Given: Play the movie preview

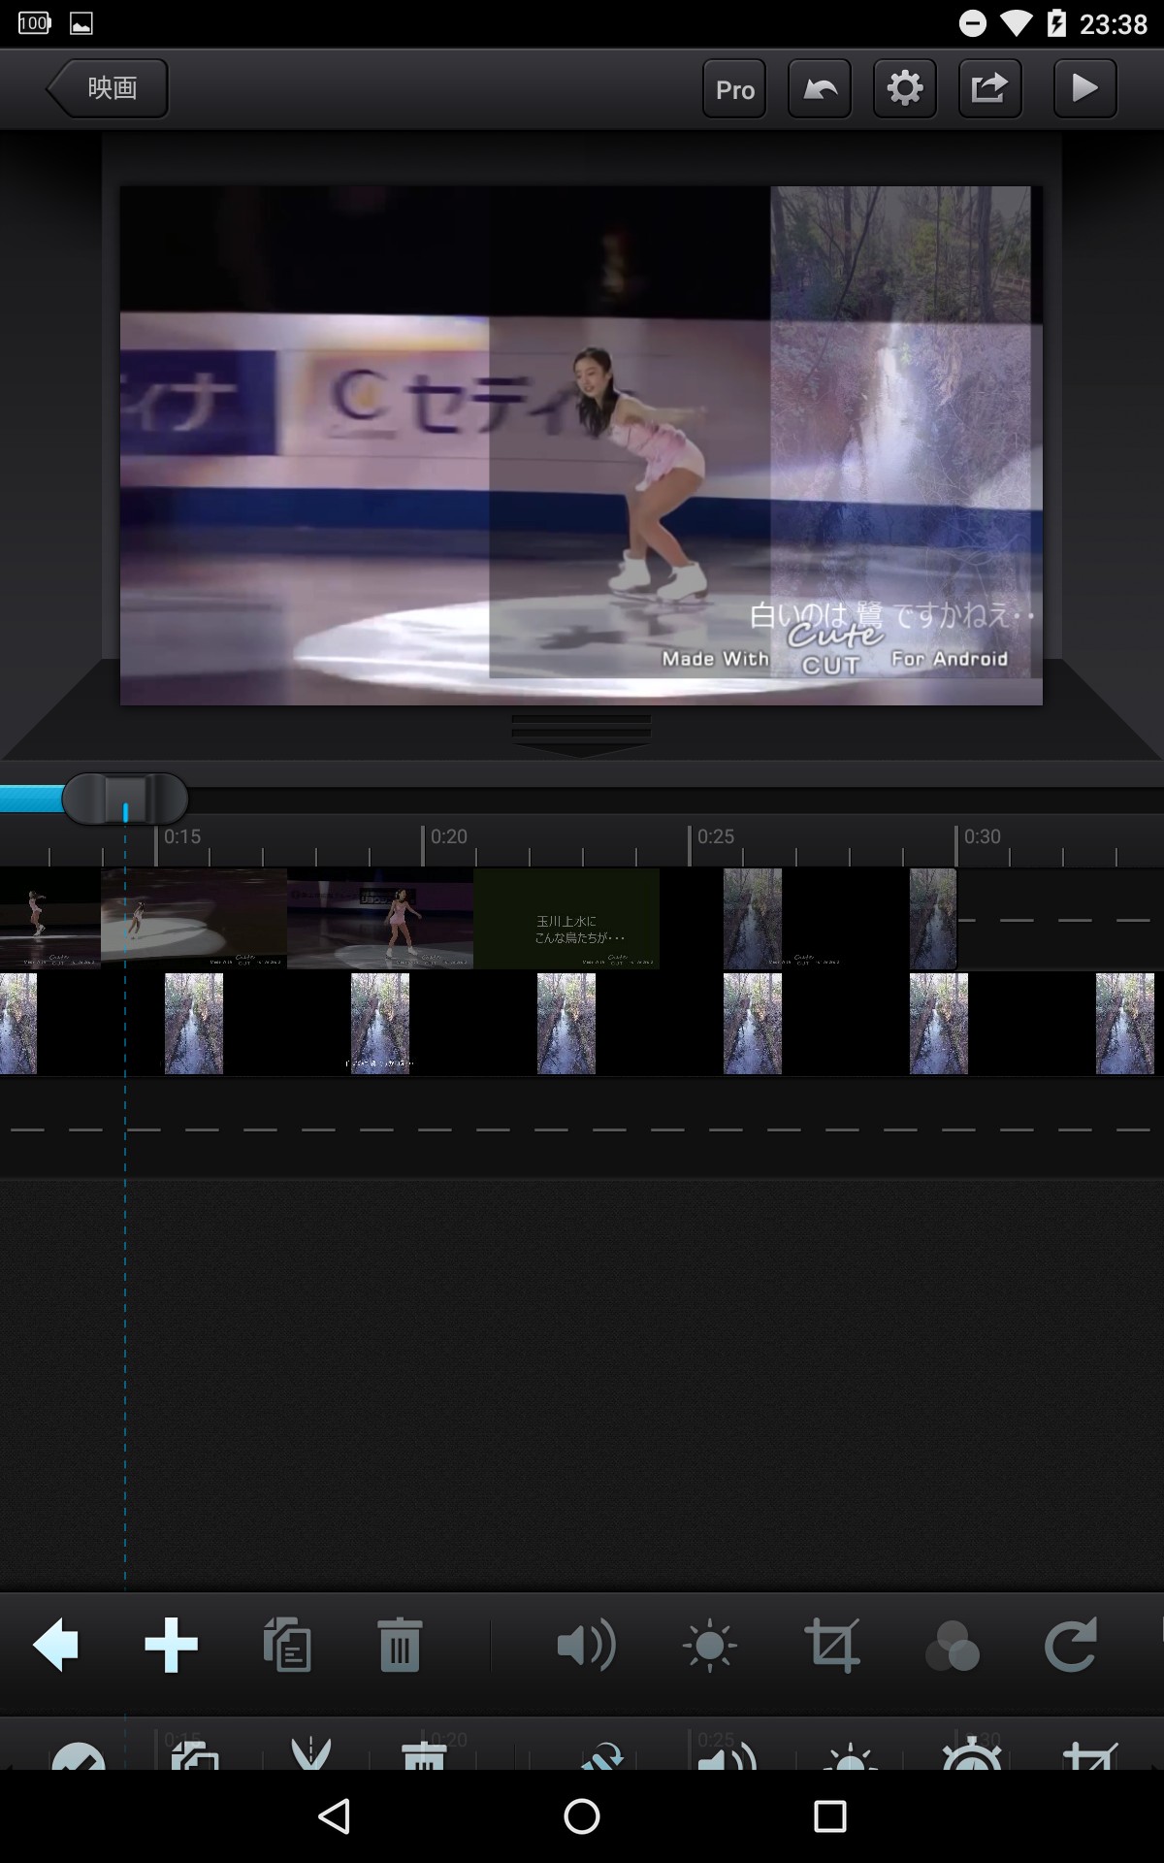Looking at the screenshot, I should pos(1084,88).
